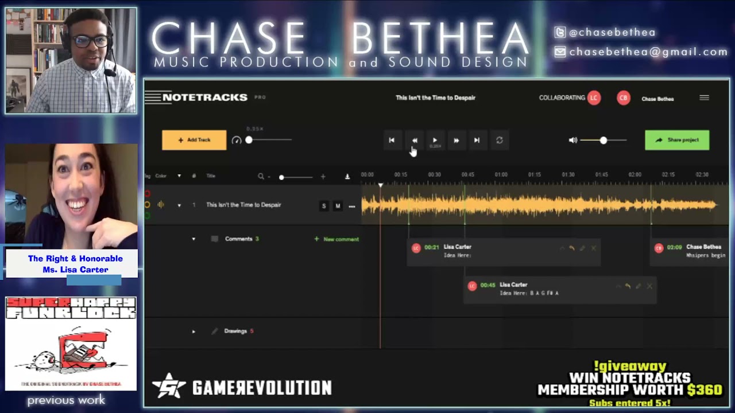Click the project title in the header
This screenshot has width=735, height=413.
(435, 98)
